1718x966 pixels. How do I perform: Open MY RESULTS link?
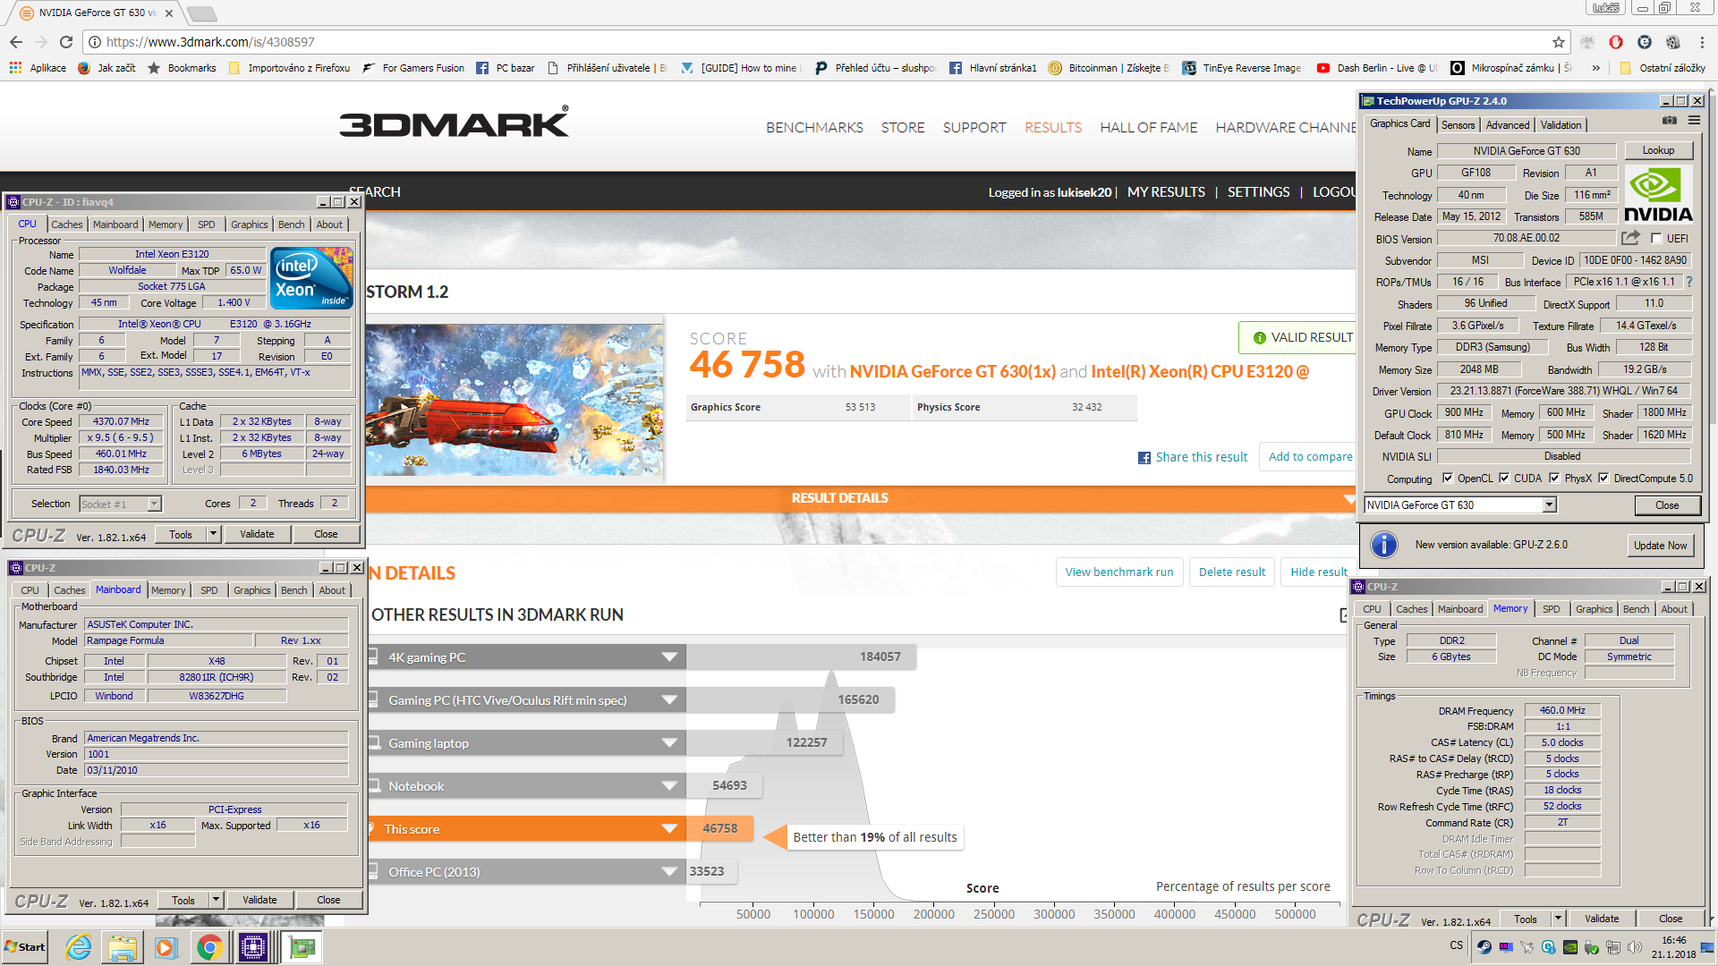1166,192
